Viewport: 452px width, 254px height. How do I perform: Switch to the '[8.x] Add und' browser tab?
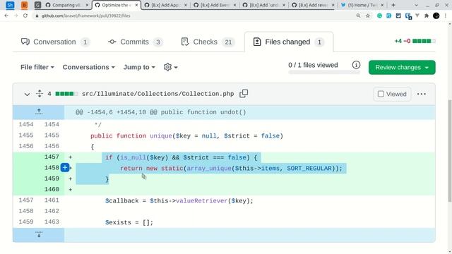click(263, 5)
